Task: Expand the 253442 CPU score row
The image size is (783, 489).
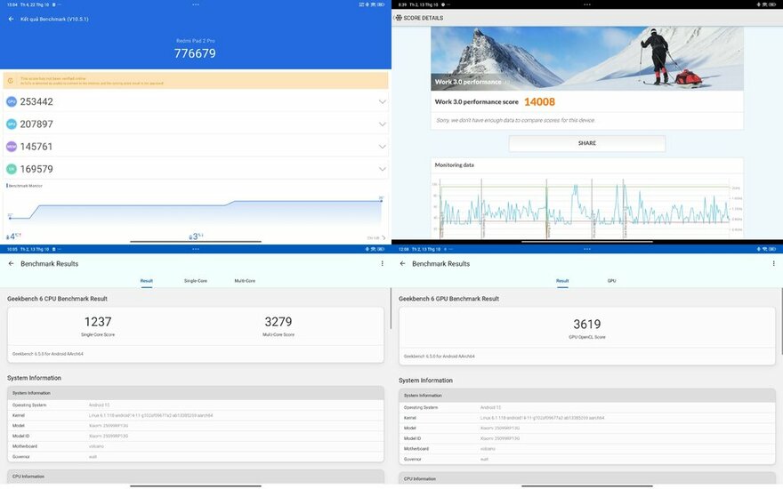Action: tap(382, 101)
